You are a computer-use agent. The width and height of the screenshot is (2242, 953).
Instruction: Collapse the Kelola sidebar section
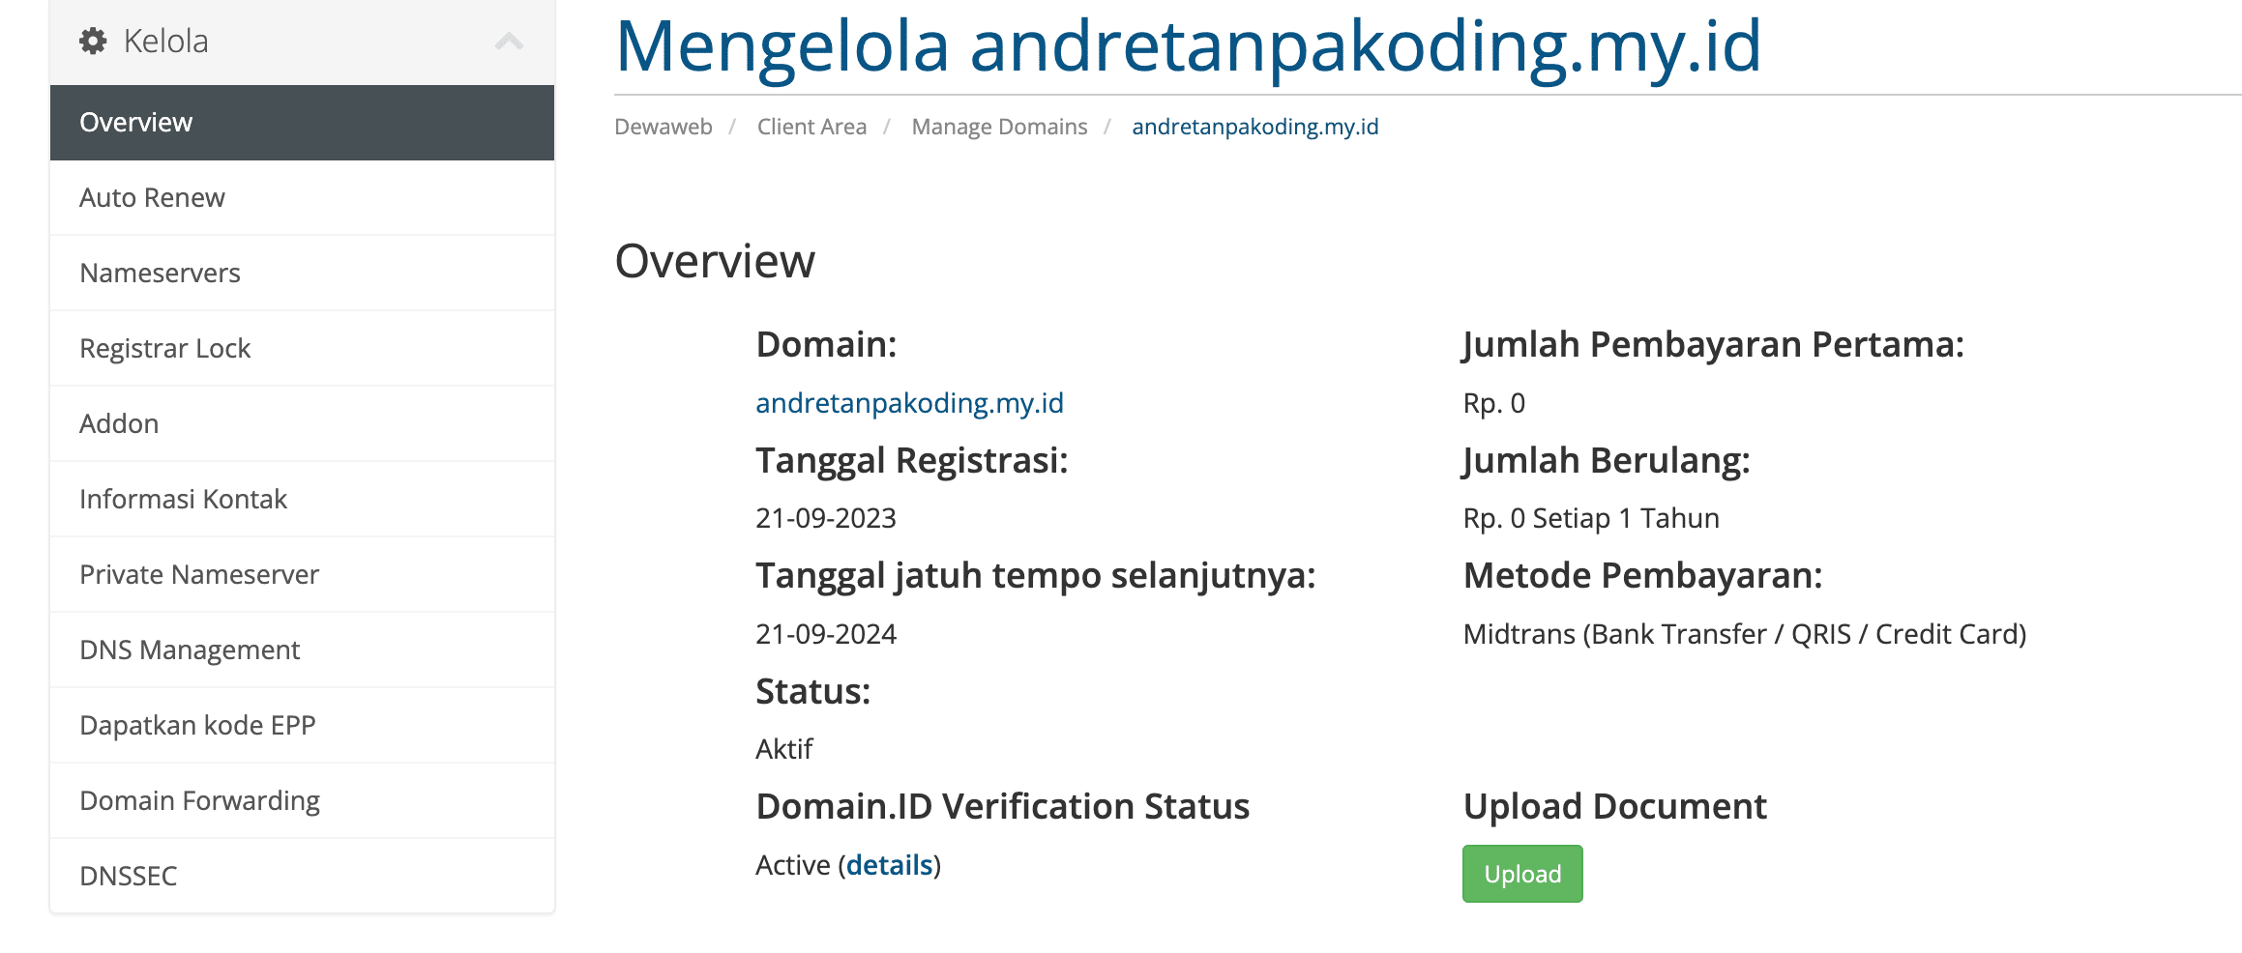[x=510, y=41]
